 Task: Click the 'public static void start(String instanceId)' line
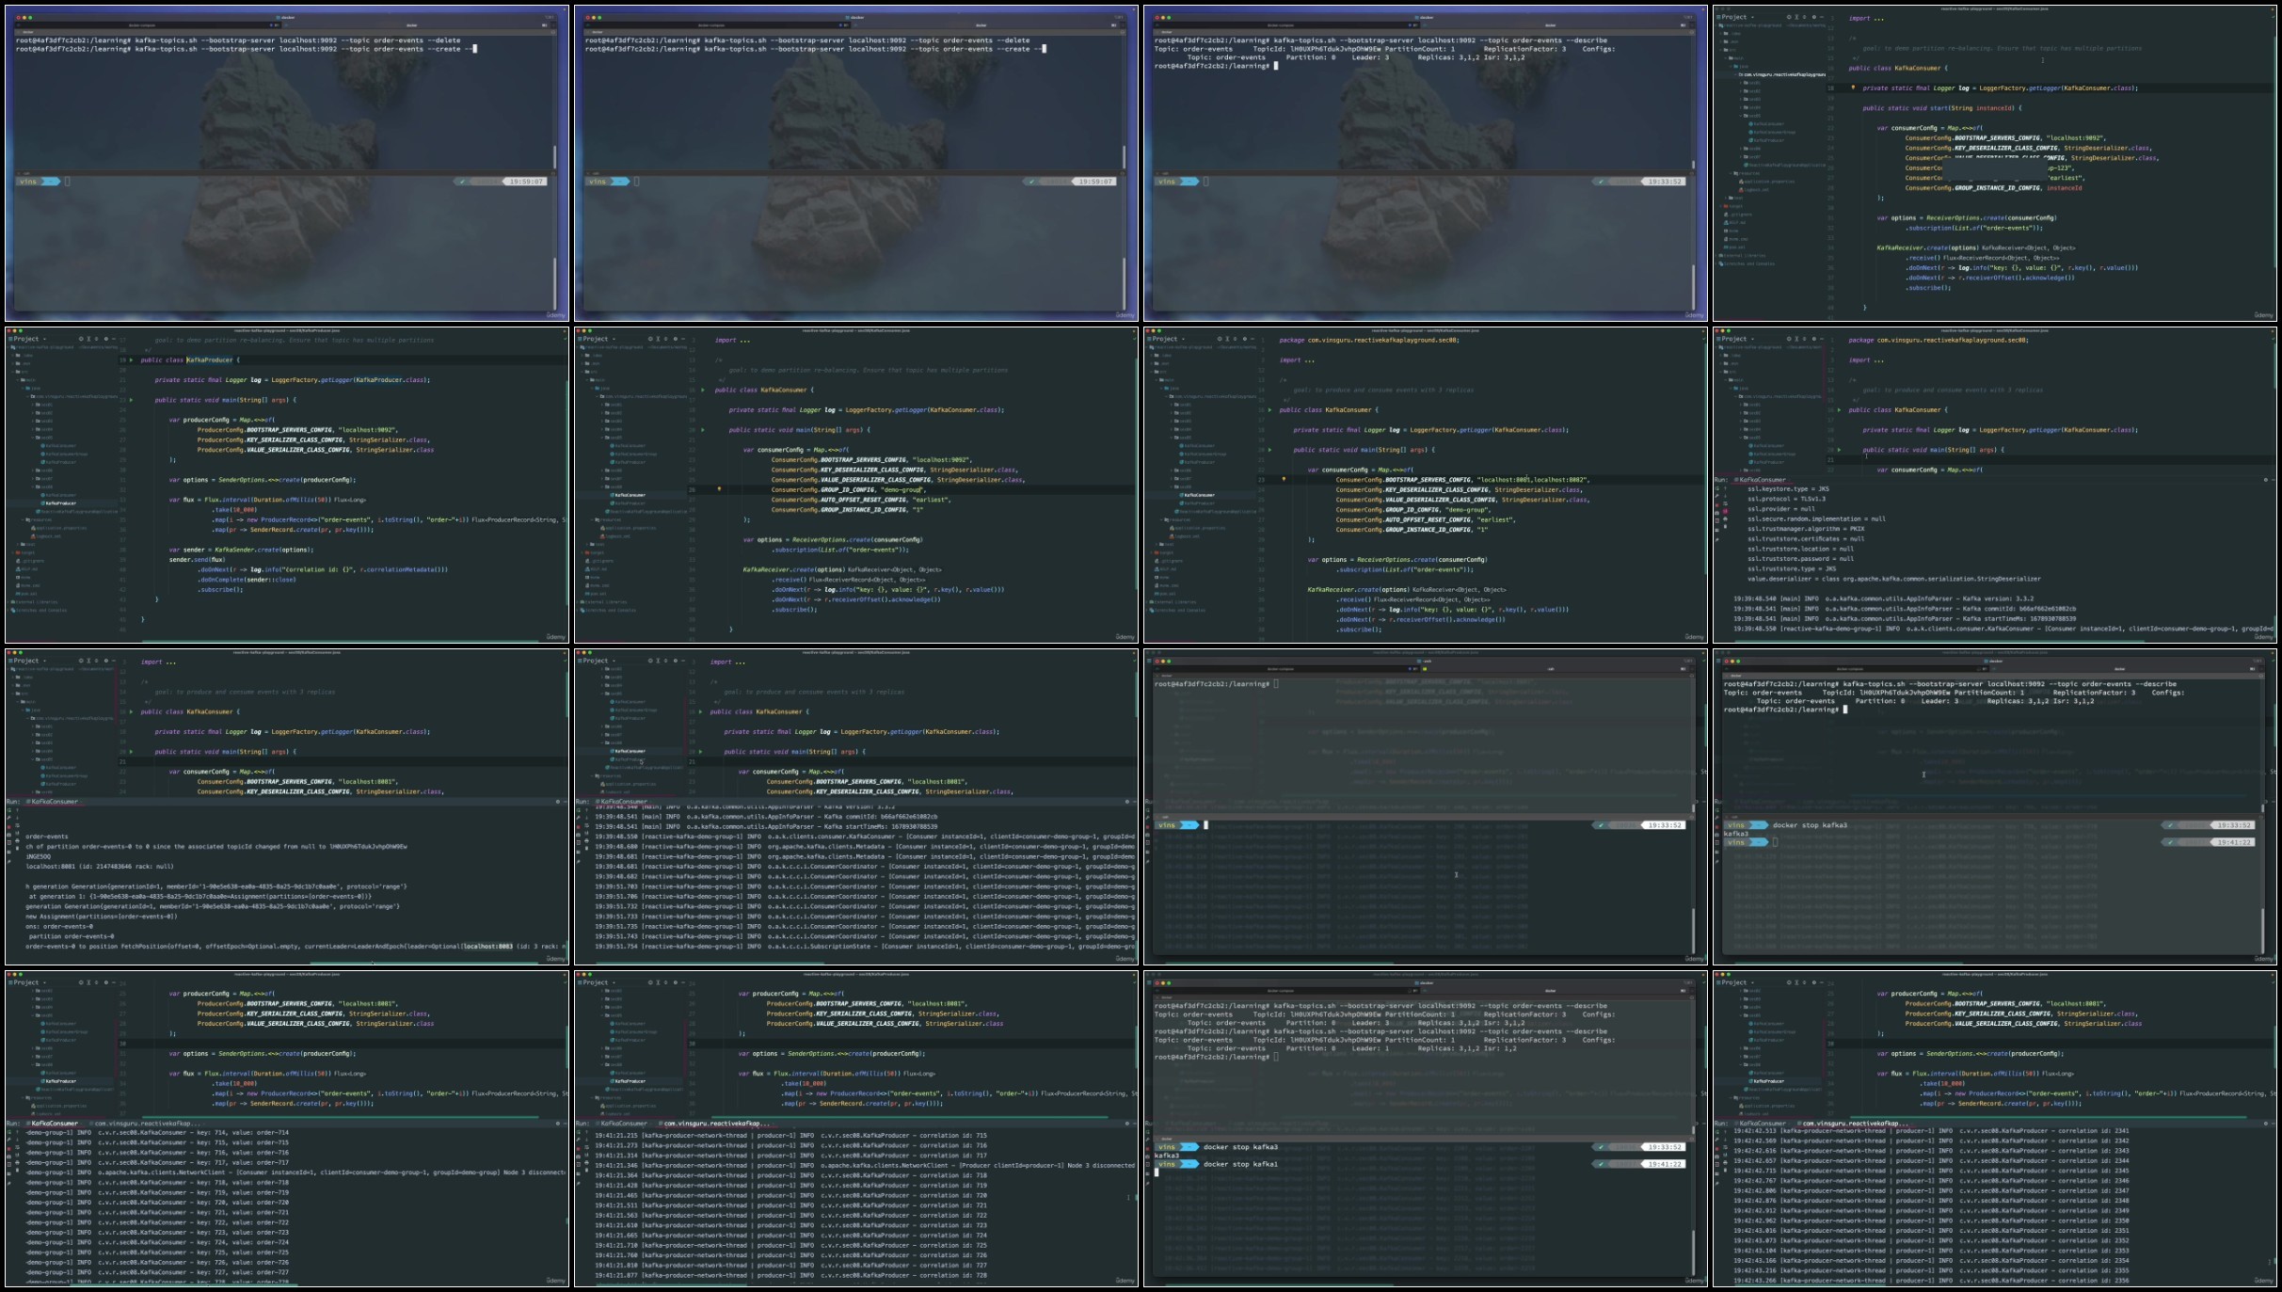pos(1941,108)
